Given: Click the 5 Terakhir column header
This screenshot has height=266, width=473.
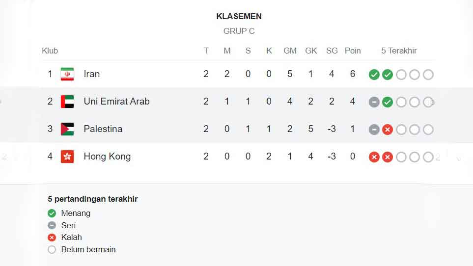Looking at the screenshot, I should point(399,51).
